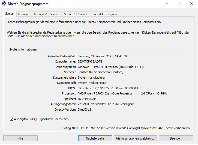Click the AMD Ryzen 7 2700X processor value

click(x=105, y=94)
